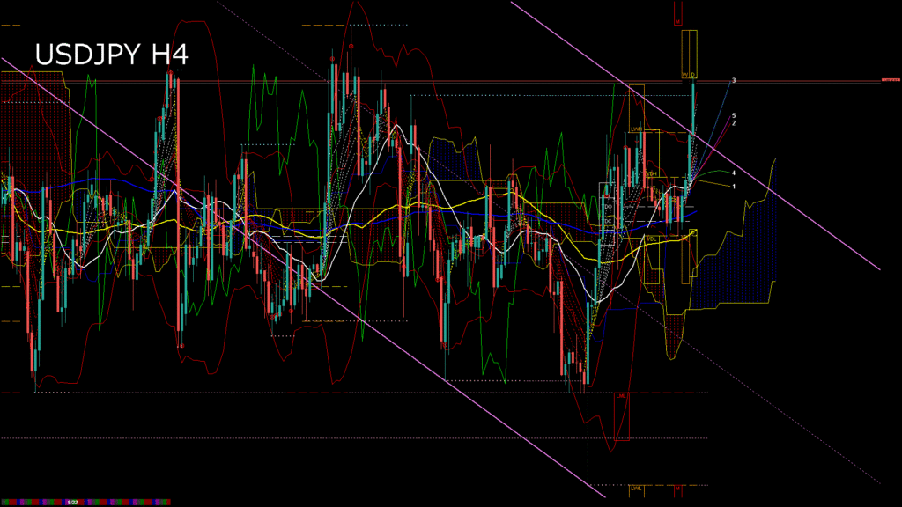902x507 pixels.
Task: Click the DO daily open label
Action: coord(608,205)
